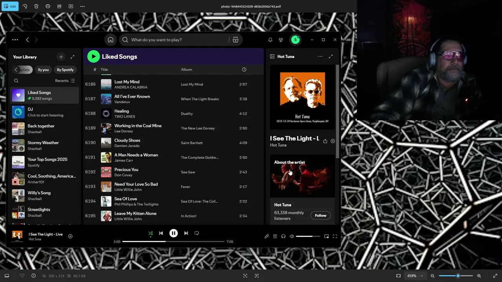Screen dimensions: 502x282
Task: Add I See The Light - Live to Liked
Action: point(70,236)
